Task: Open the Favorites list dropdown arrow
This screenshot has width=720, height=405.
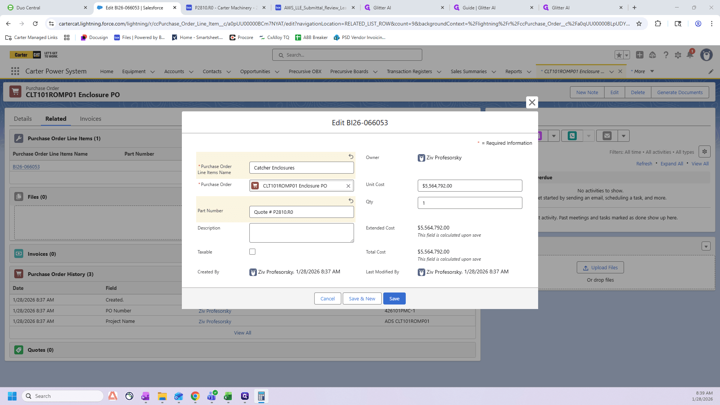Action: click(x=627, y=55)
